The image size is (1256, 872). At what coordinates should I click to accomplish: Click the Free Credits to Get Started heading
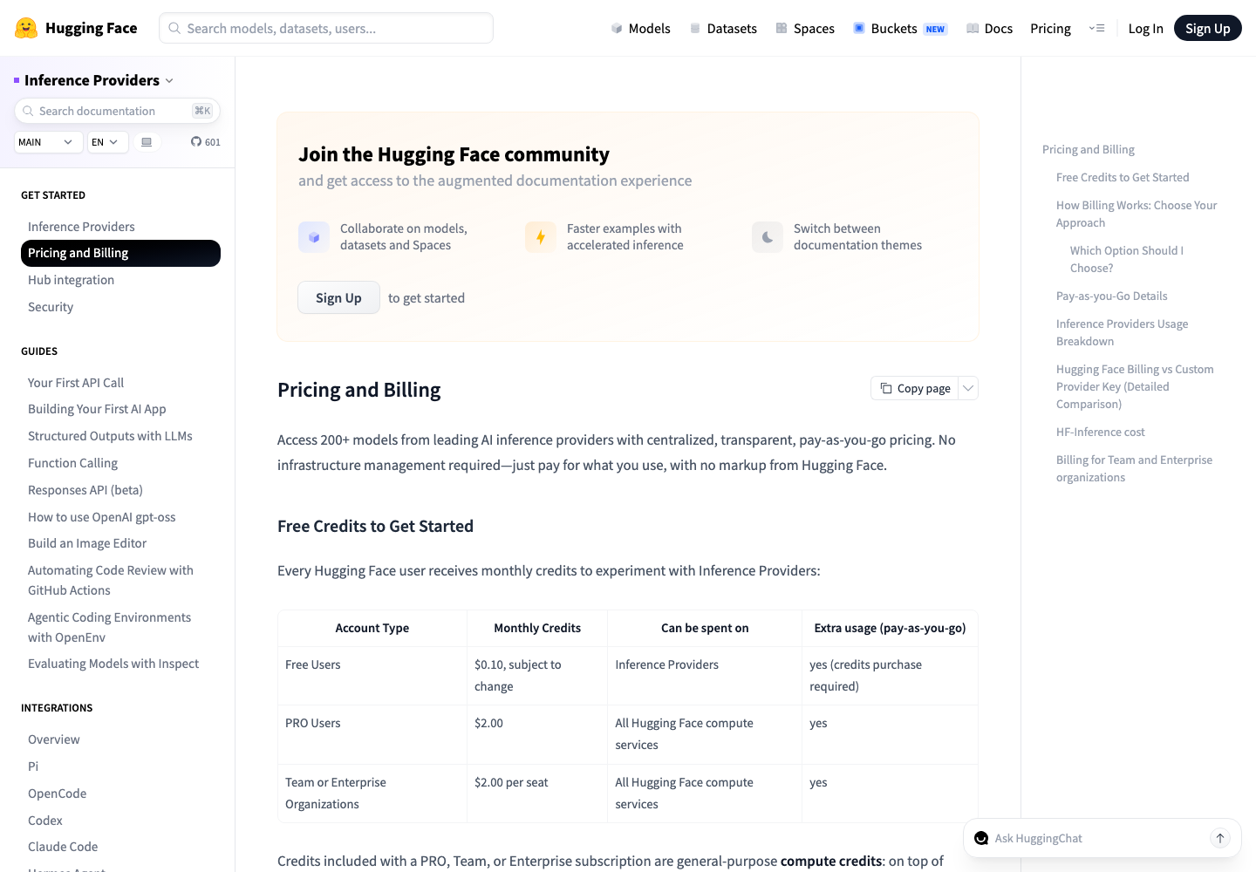point(375,527)
